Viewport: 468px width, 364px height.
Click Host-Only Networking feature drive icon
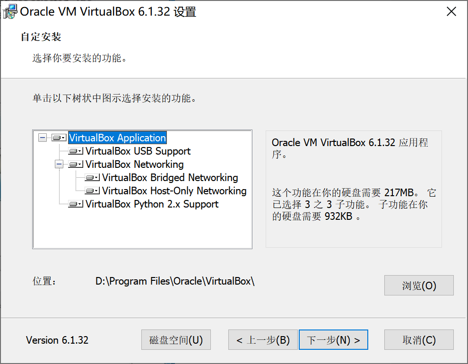[92, 191]
